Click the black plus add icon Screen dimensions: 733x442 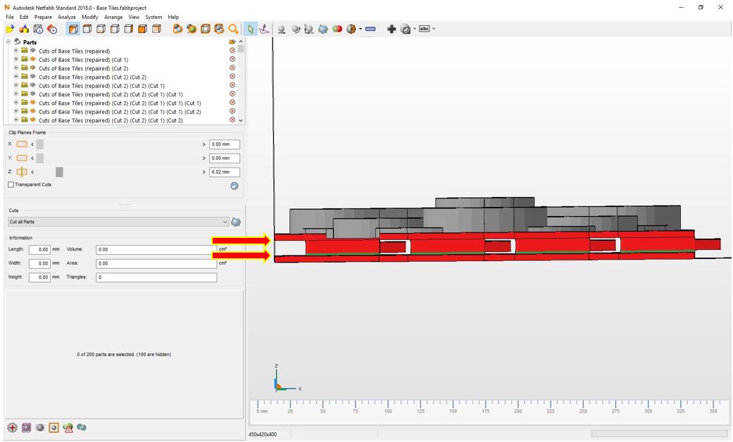point(391,29)
